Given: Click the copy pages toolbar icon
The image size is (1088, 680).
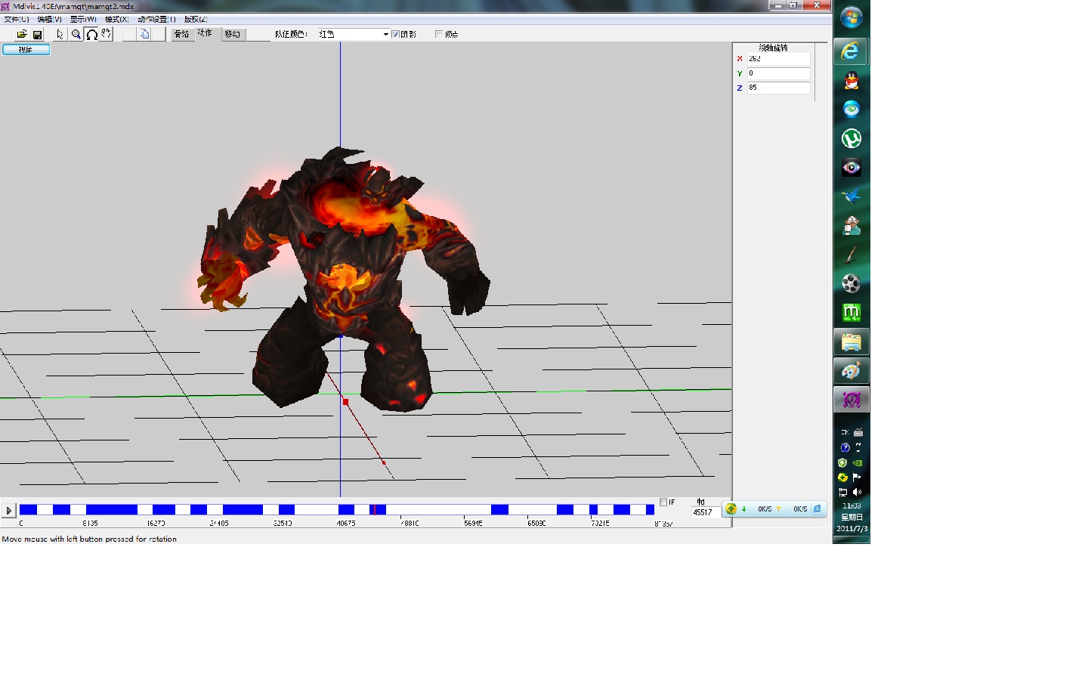Looking at the screenshot, I should pyautogui.click(x=144, y=34).
